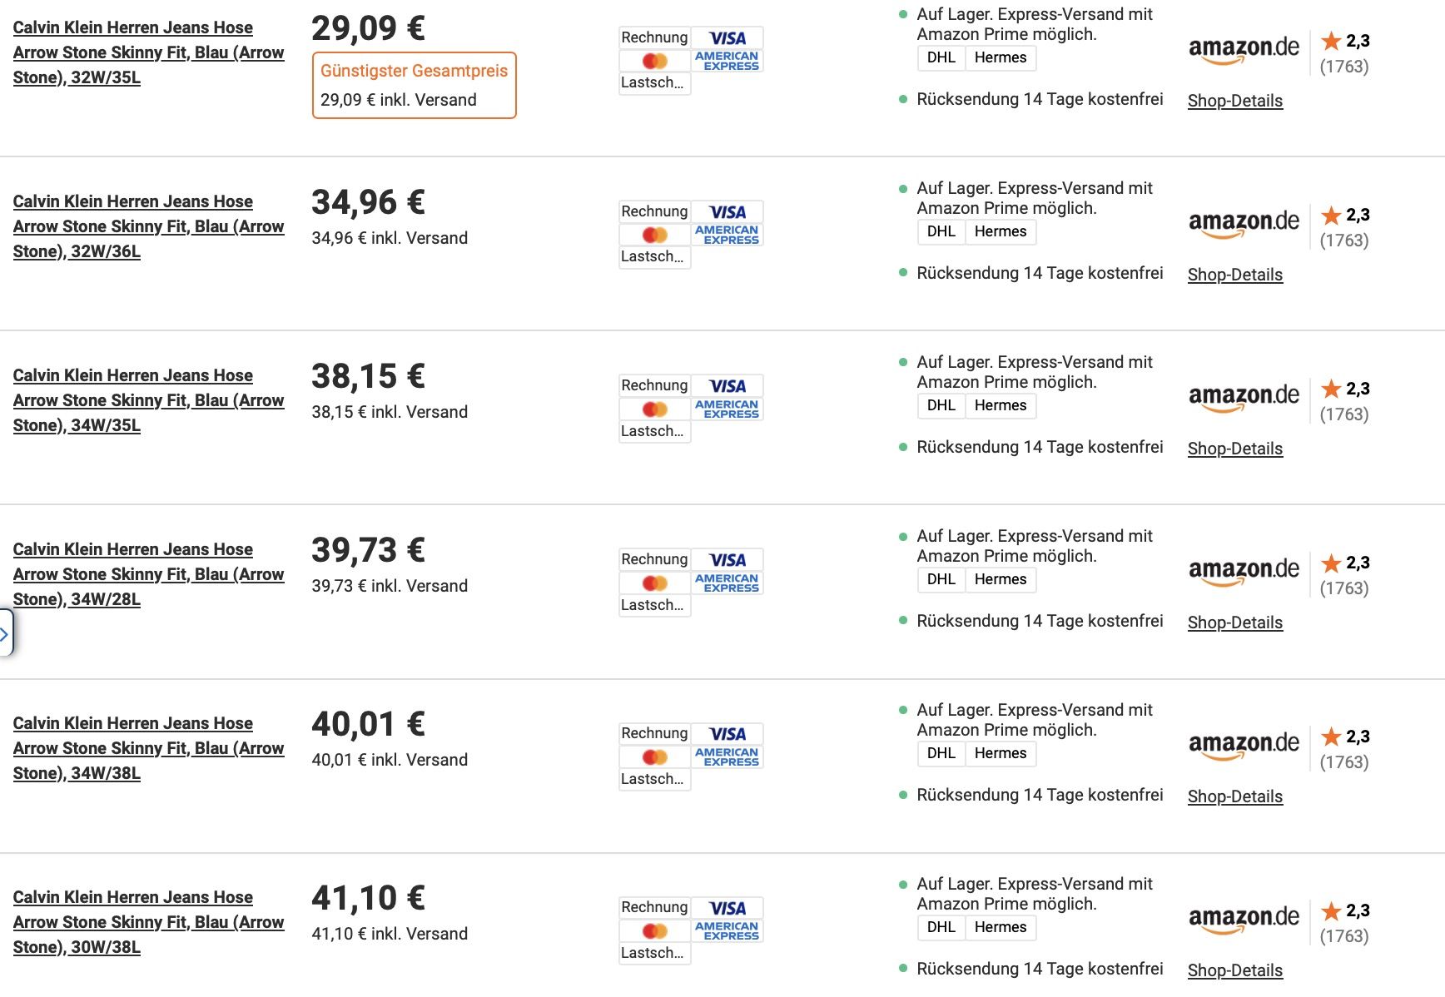
Task: Click the amazon.de logo in the 29,09 € offer
Action: click(1244, 48)
